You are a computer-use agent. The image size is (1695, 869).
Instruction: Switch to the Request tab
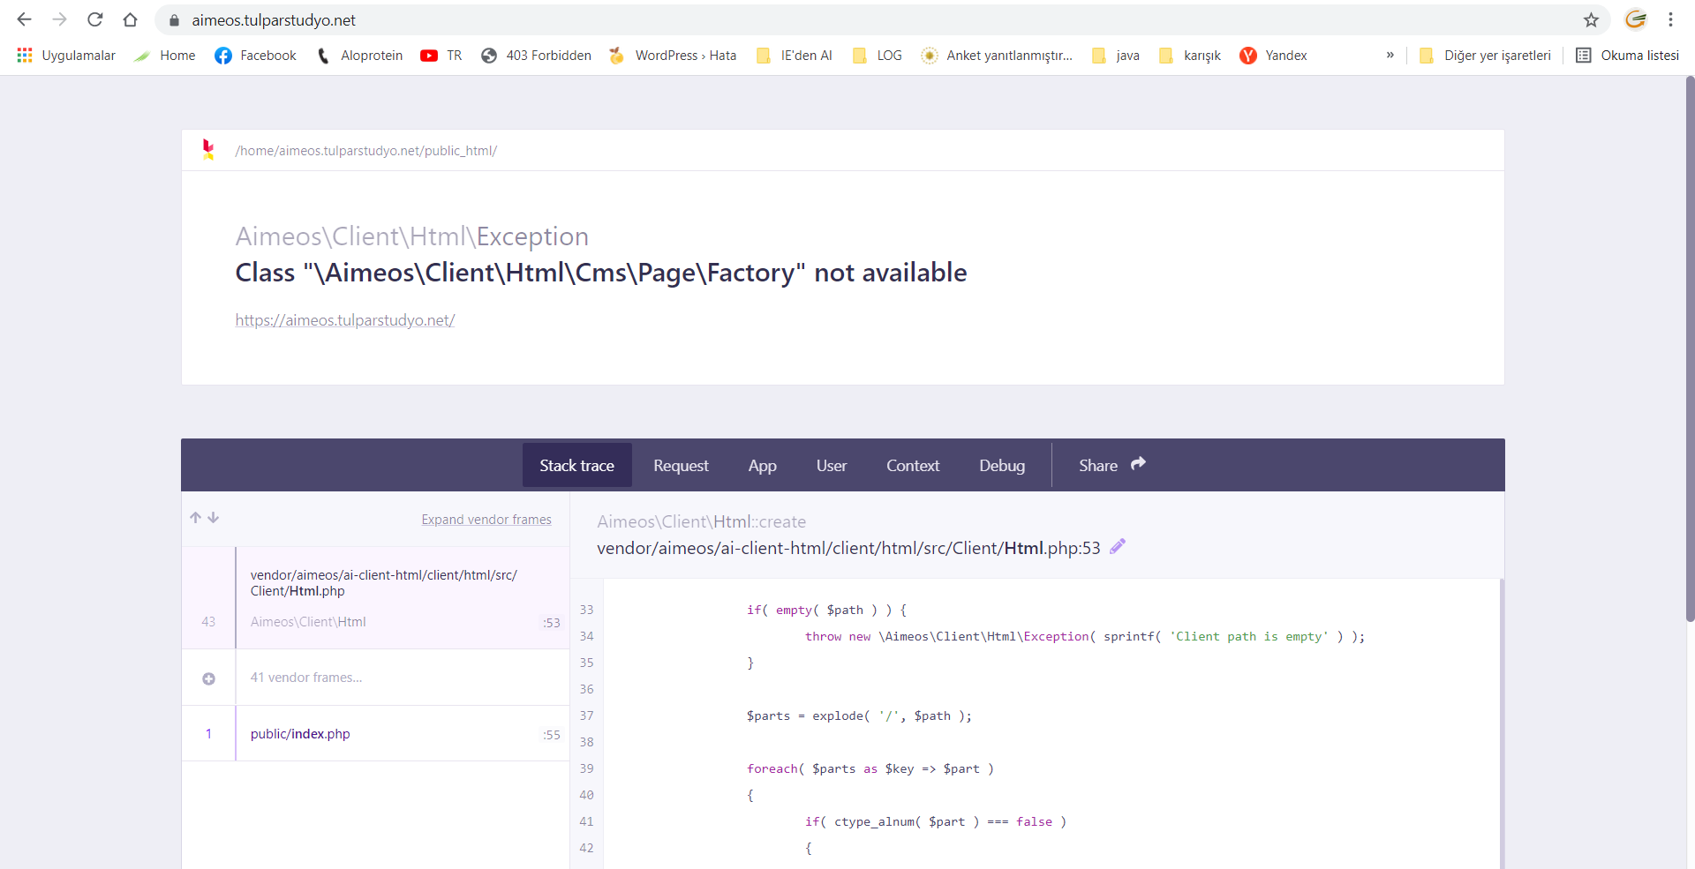(x=681, y=465)
